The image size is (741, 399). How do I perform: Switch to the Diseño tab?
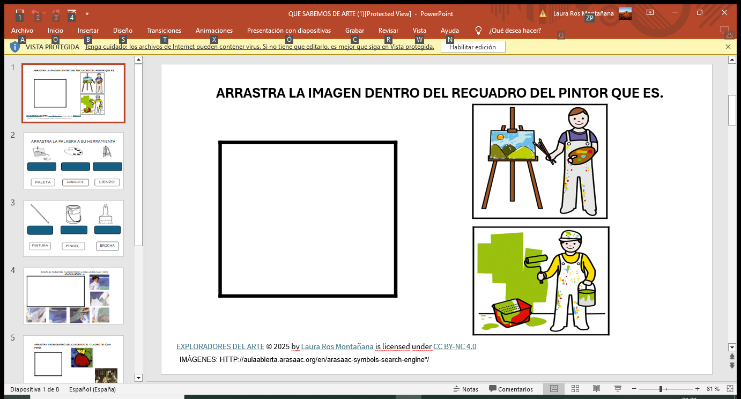tap(123, 31)
